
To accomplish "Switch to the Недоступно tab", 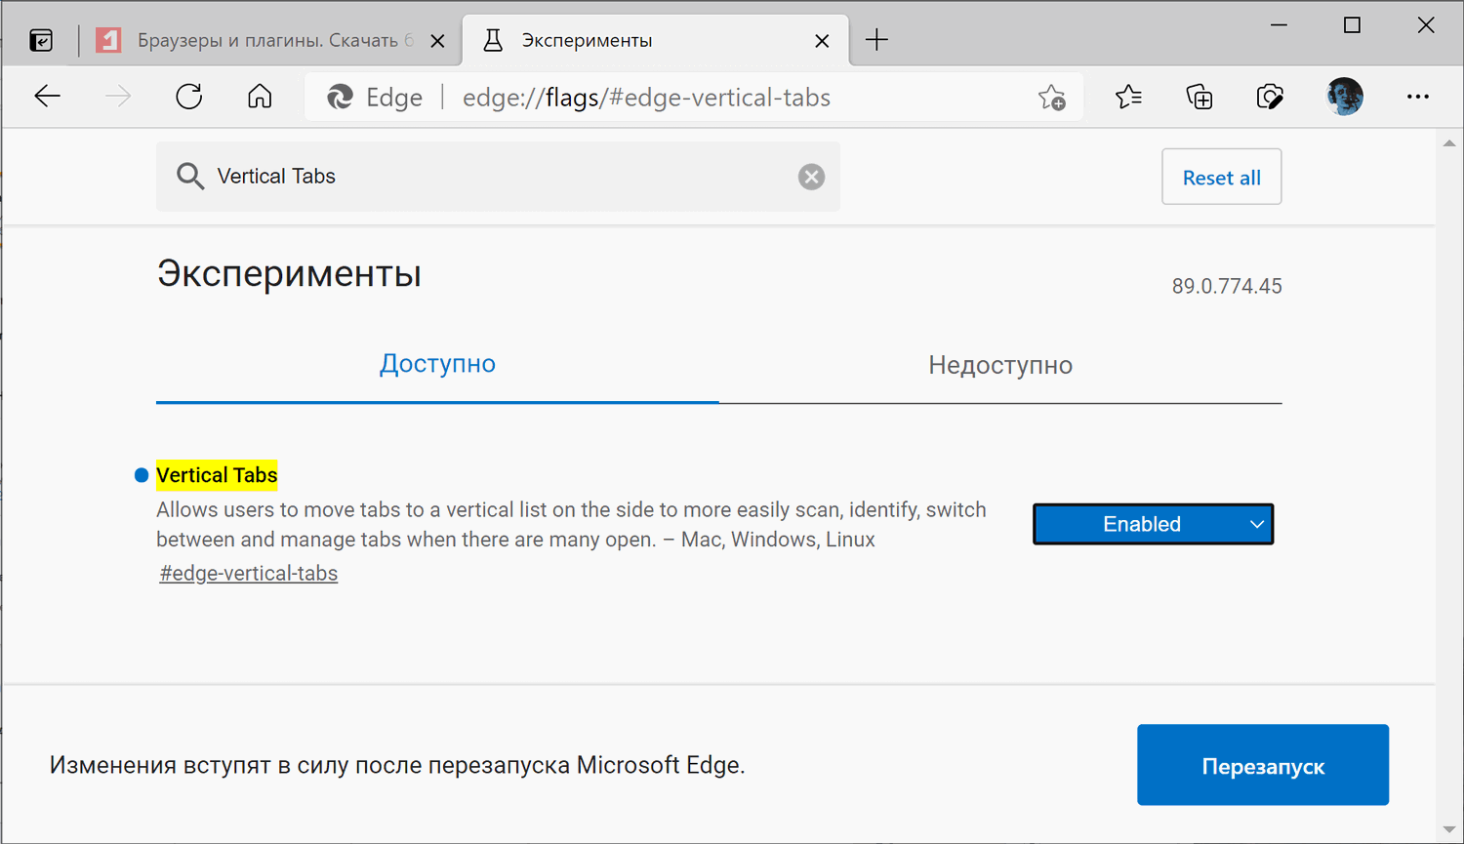I will click(x=1000, y=364).
